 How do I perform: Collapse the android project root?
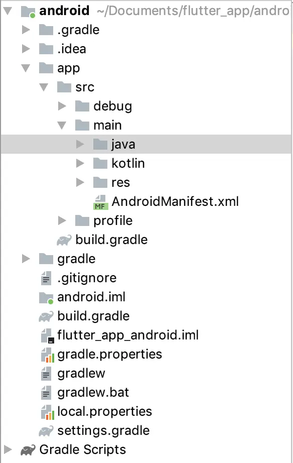(x=7, y=11)
